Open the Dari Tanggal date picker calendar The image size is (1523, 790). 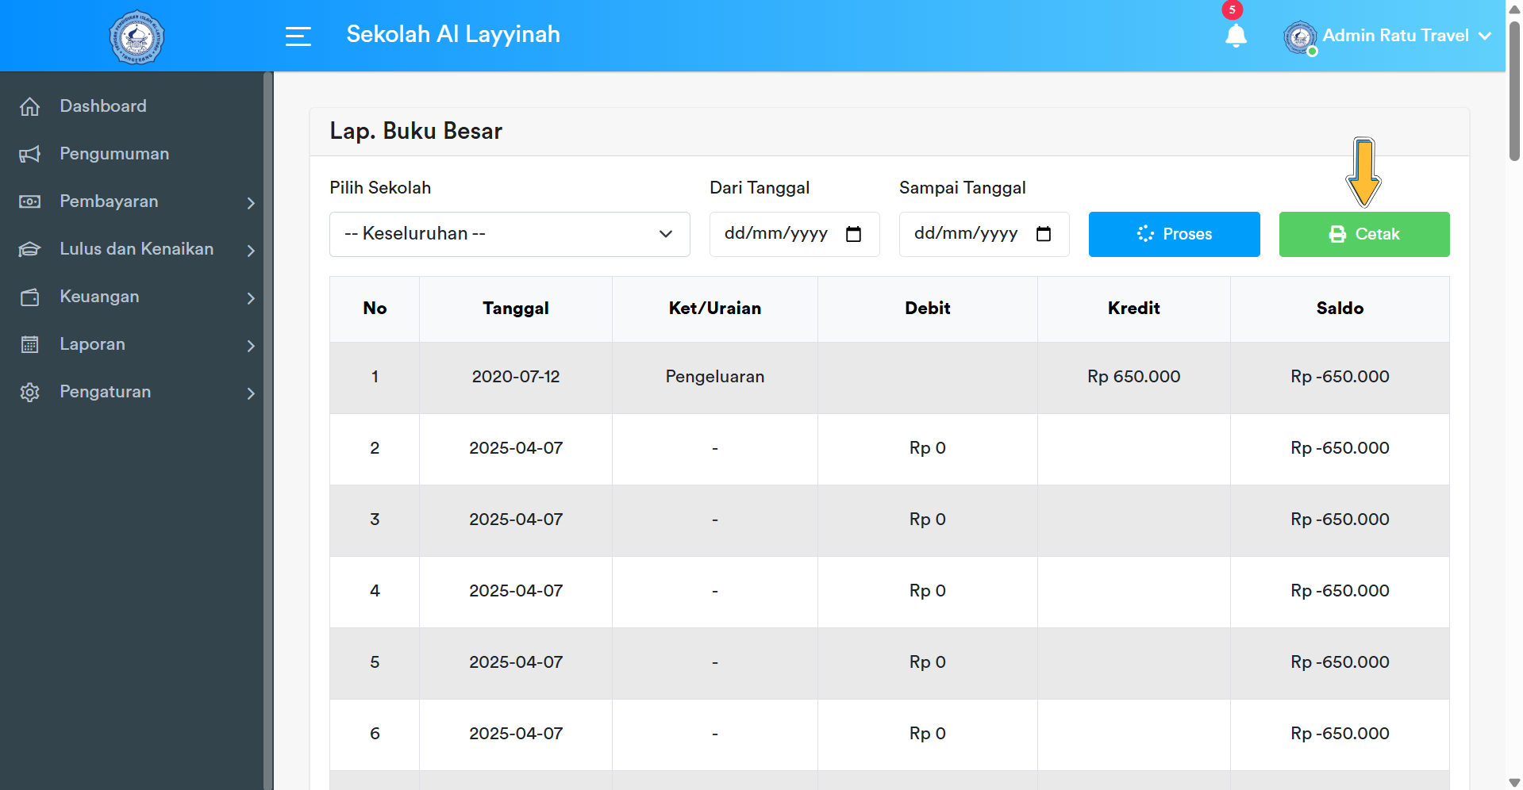(853, 234)
